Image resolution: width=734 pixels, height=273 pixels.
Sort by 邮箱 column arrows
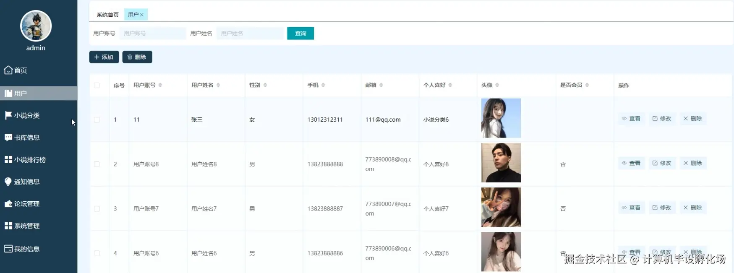[x=381, y=85]
